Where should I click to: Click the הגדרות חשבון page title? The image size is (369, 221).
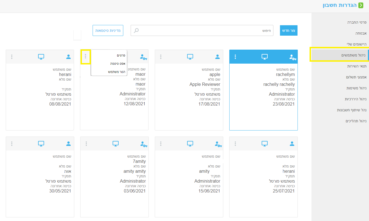pos(340,5)
